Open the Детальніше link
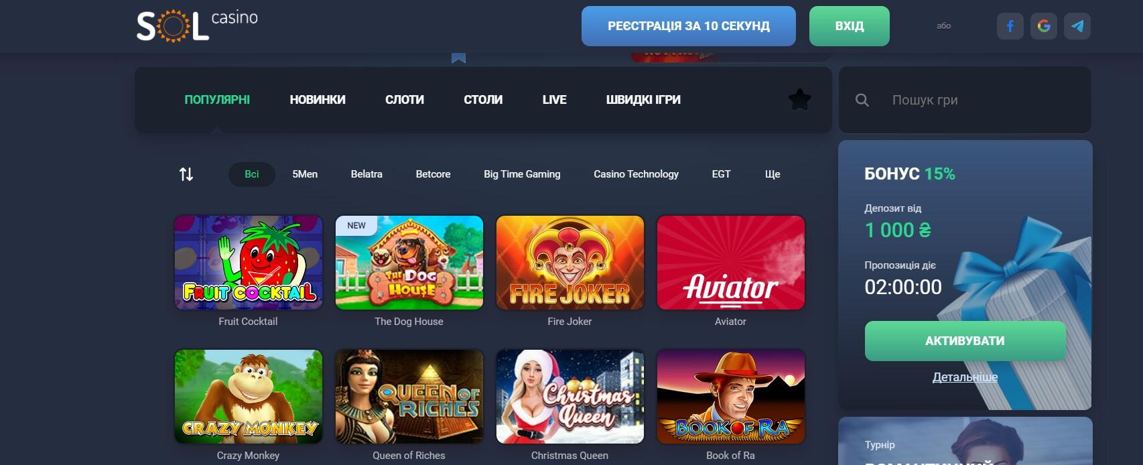 click(x=965, y=377)
